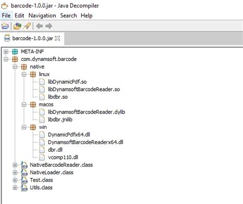Select DynamicPdfx64.dll file name
Viewport: 243px width, 204px height.
pyautogui.click(x=69, y=134)
